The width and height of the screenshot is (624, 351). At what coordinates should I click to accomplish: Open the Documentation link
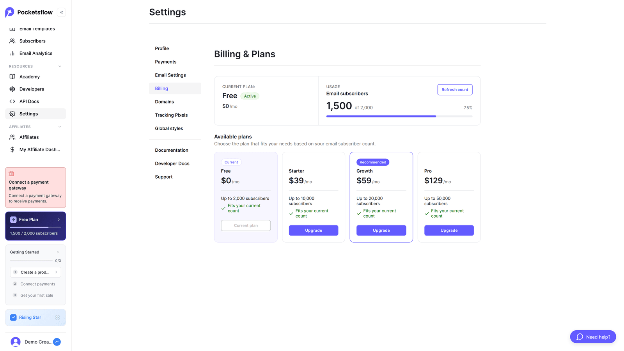175,150
